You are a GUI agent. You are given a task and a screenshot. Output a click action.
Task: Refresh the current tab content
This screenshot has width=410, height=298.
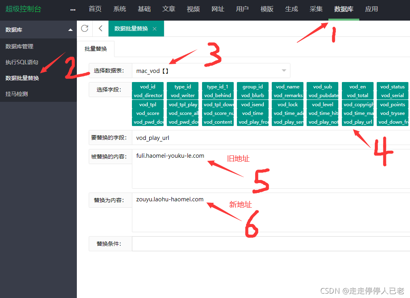tap(84, 28)
